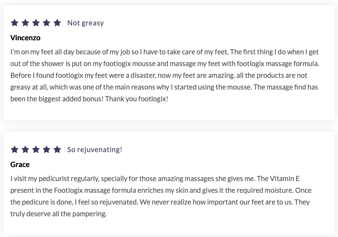Click the line beginning "I'm on my feet"
This screenshot has width=338, height=237.
164,52
